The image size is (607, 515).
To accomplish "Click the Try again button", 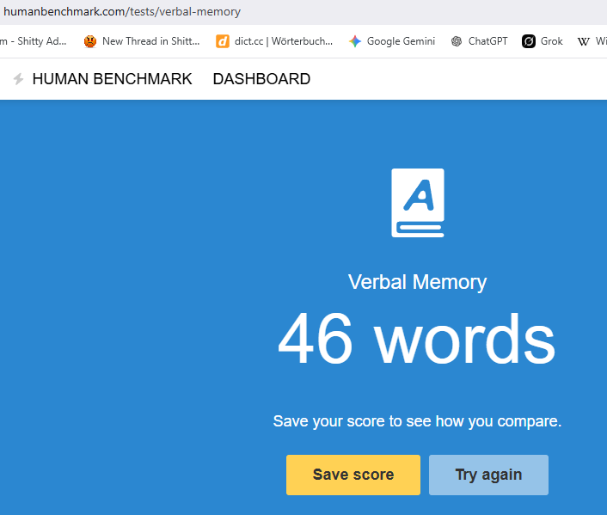I will click(488, 475).
